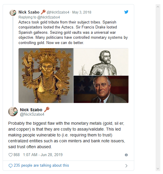Open Nick Szabo's larger profile avatar
This screenshot has width=163, height=174.
(x=13, y=112)
